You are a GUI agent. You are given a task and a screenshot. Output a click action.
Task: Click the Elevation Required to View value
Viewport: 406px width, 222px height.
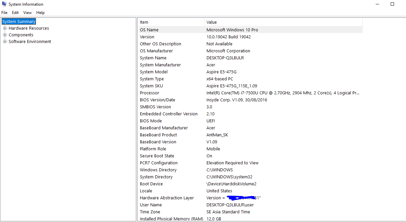(x=232, y=163)
